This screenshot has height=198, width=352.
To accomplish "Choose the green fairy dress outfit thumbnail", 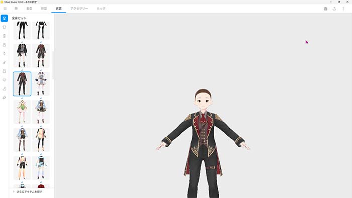I will [x=22, y=112].
